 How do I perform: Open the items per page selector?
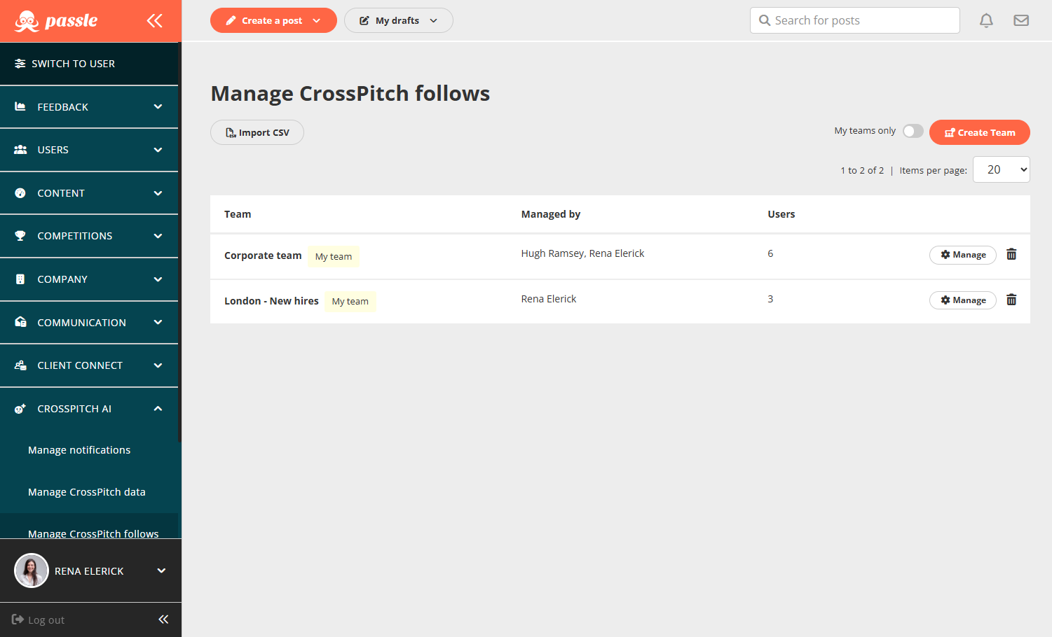coord(1001,169)
